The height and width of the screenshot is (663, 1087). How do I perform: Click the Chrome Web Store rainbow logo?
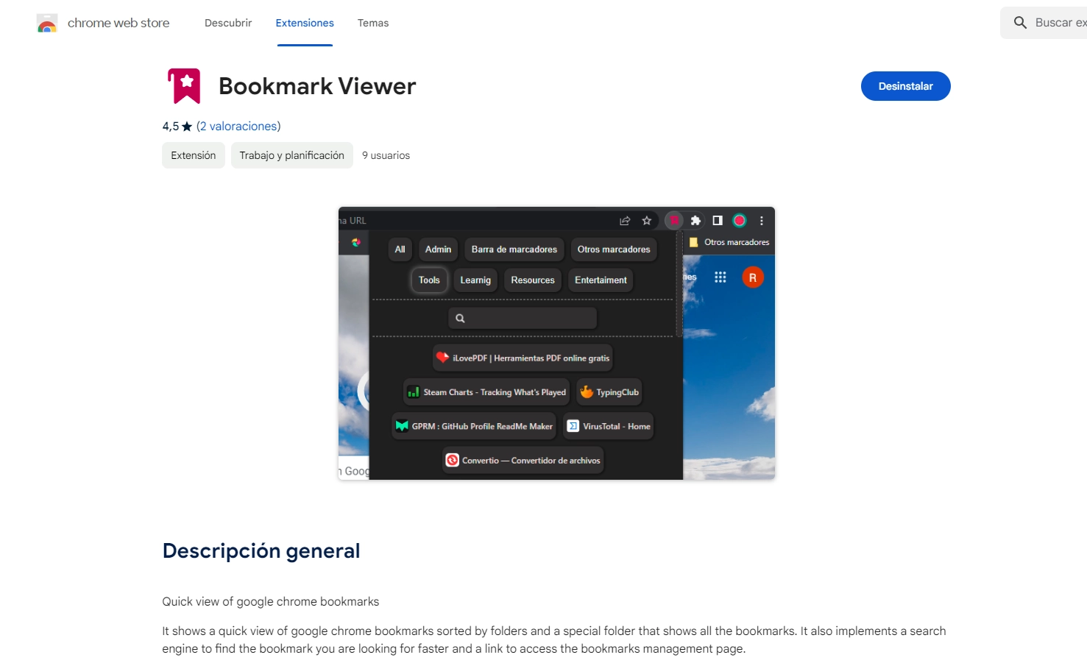click(47, 24)
